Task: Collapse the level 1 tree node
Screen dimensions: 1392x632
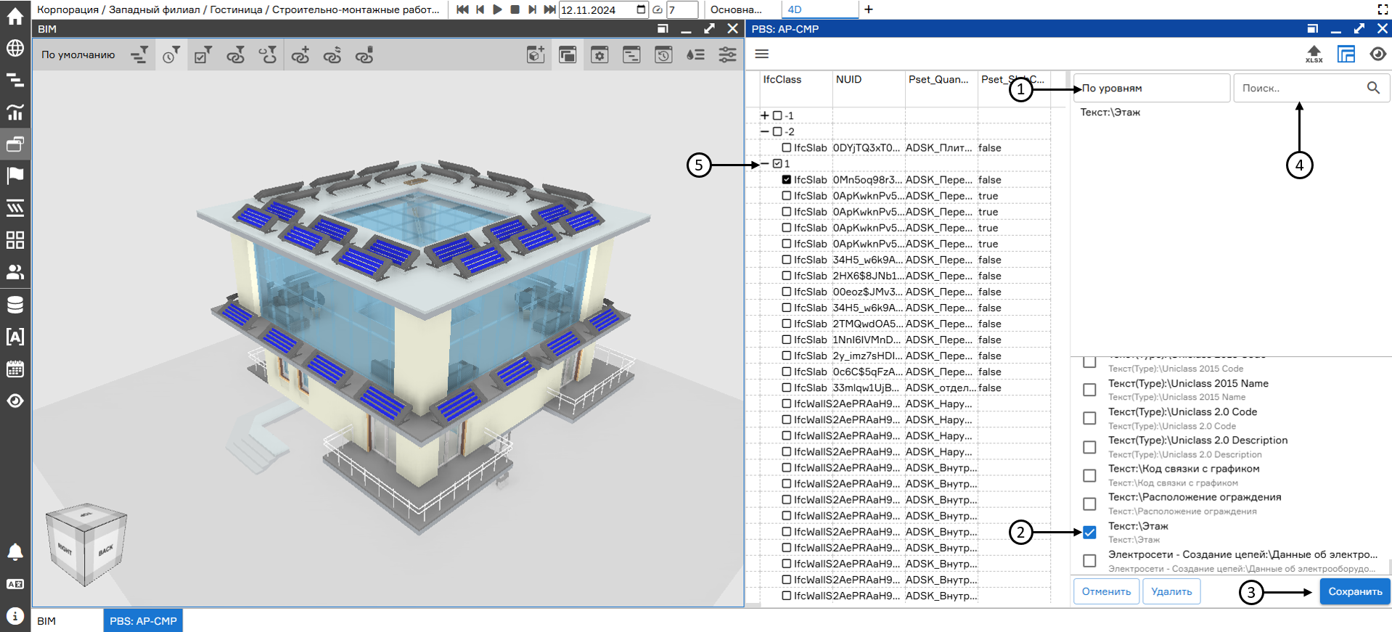Action: (x=764, y=164)
